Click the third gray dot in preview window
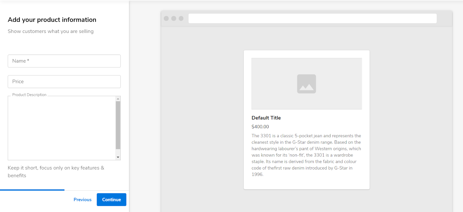Viewport: 463px width, 212px height. pos(181,18)
